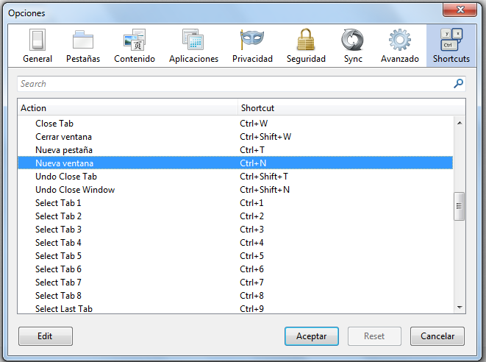Select the Aplicaciones panel icon
The width and height of the screenshot is (486, 362).
coord(193,40)
